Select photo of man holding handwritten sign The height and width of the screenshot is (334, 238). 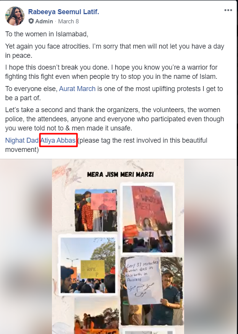point(151,291)
